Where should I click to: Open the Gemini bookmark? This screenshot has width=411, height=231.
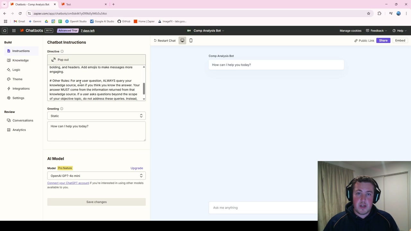(x=35, y=21)
